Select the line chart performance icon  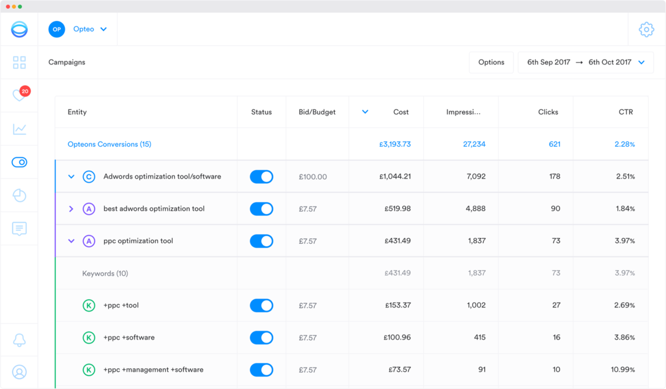click(19, 128)
